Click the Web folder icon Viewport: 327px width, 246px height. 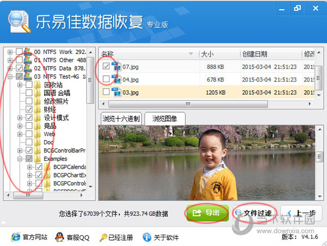click(x=38, y=134)
